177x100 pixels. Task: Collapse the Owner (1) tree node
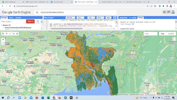pyautogui.click(x=2, y=25)
